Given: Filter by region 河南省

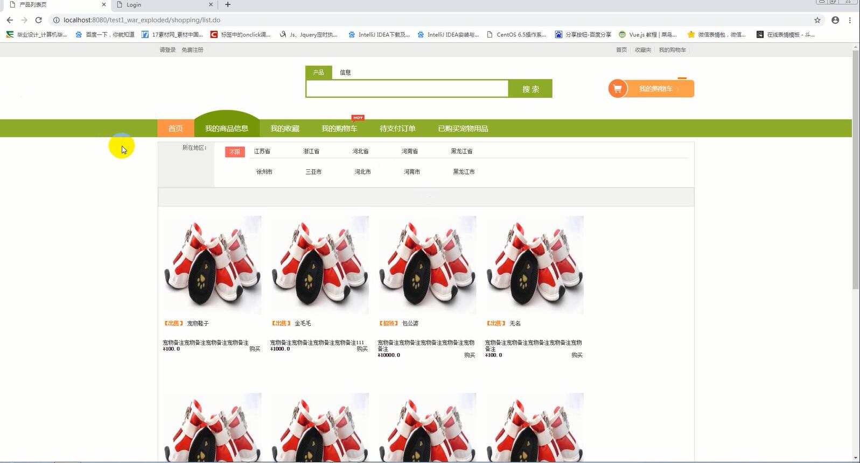Looking at the screenshot, I should tap(410, 152).
